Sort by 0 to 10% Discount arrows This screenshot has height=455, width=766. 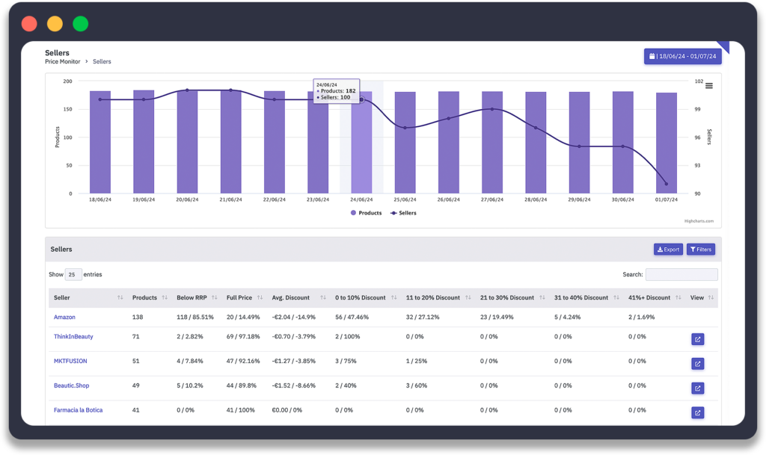tap(393, 297)
